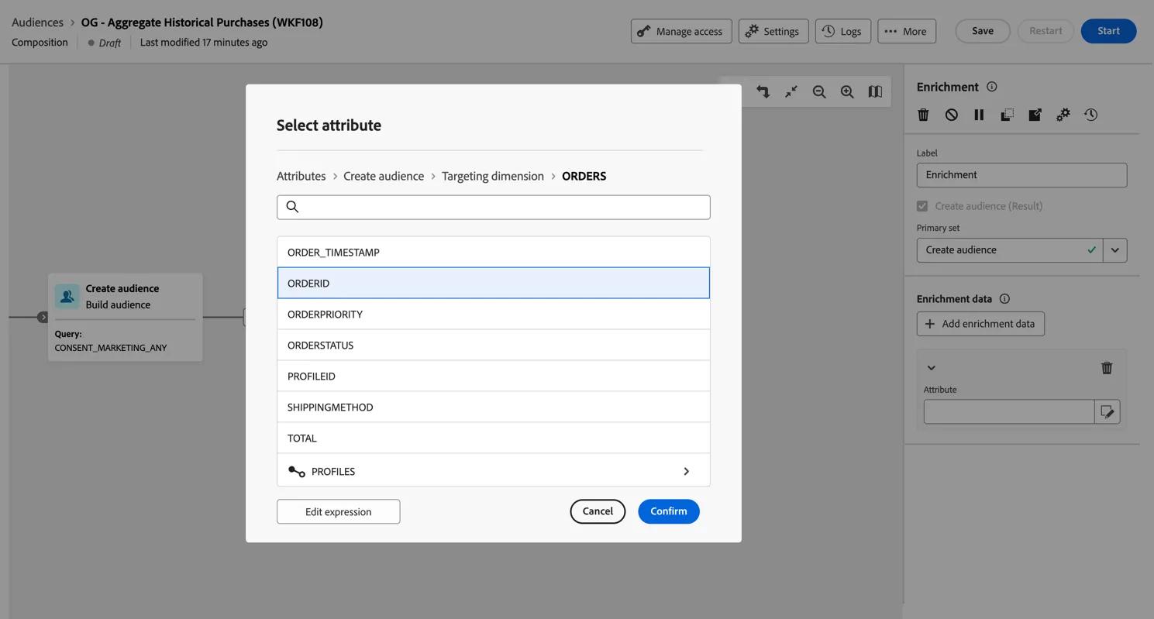This screenshot has height=619, width=1154.
Task: Open Manage access
Action: (x=681, y=31)
